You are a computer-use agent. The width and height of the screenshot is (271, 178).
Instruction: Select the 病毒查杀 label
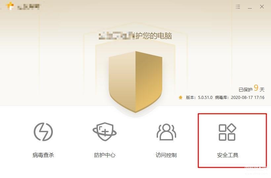pyautogui.click(x=43, y=155)
